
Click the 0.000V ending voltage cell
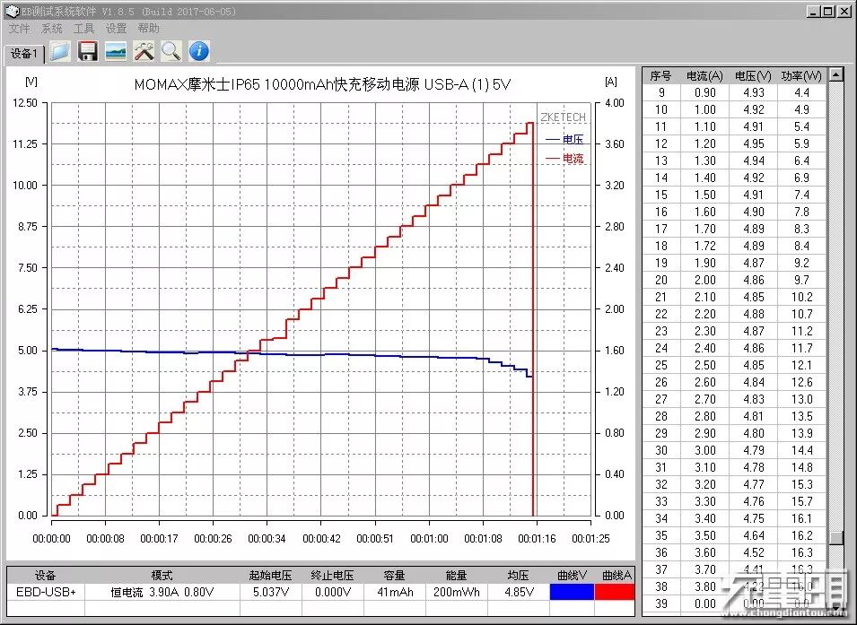tap(333, 592)
